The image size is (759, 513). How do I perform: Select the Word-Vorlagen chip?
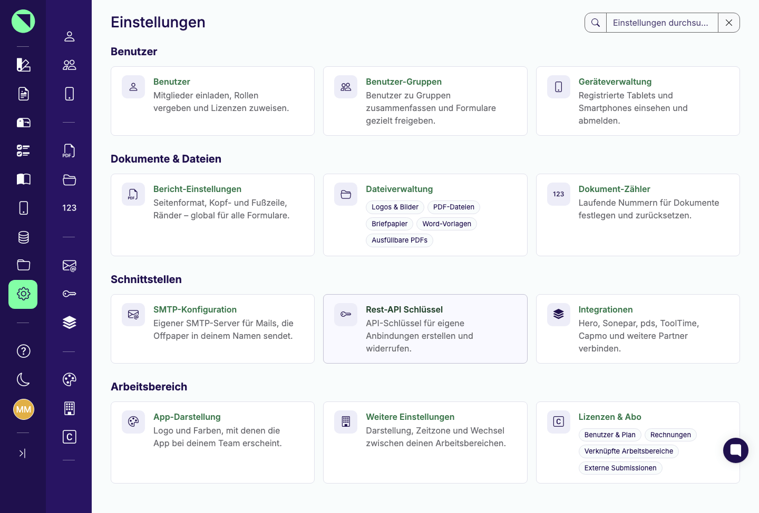pyautogui.click(x=446, y=224)
